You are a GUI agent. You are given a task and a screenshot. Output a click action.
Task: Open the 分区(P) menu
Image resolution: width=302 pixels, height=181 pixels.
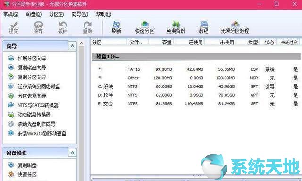[57, 14]
